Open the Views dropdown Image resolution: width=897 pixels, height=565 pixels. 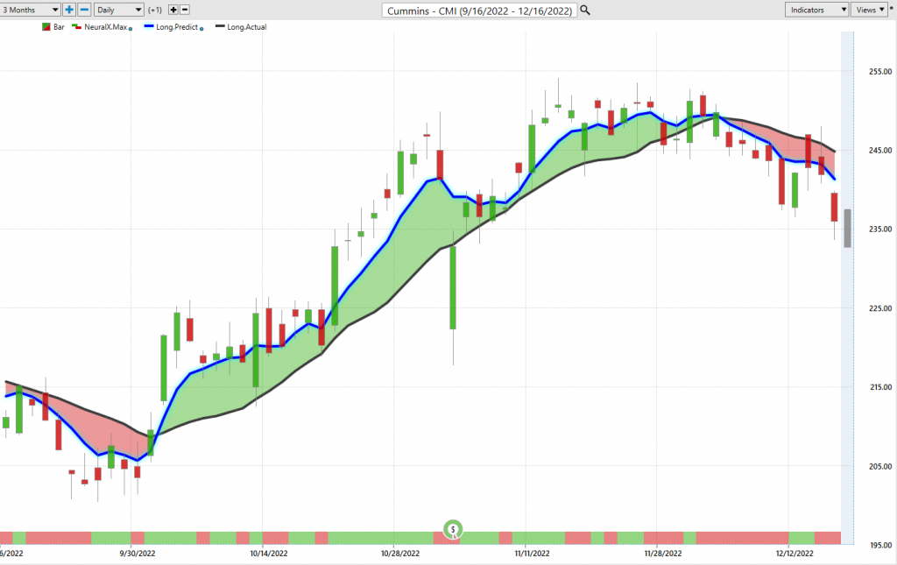(870, 10)
